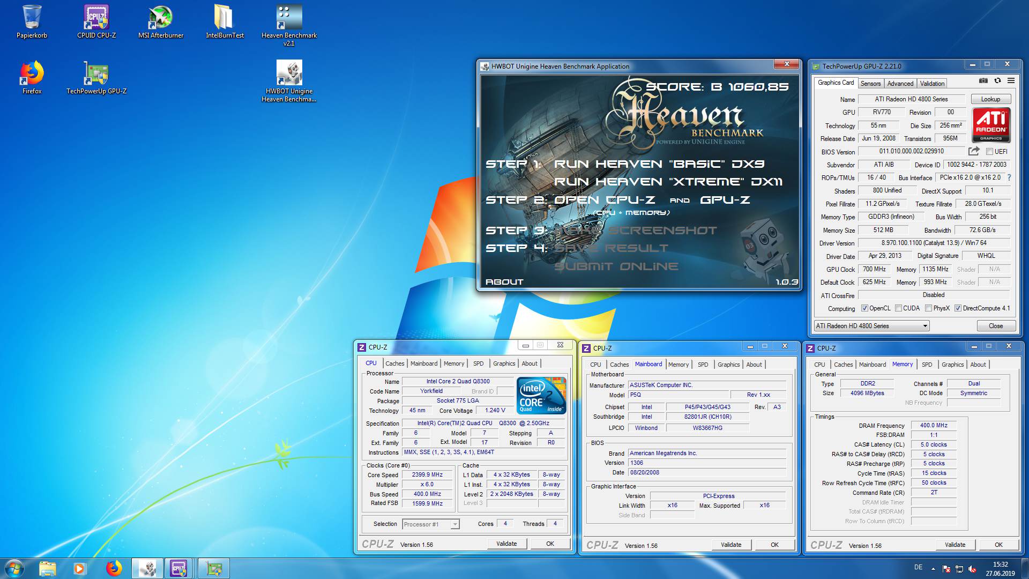
Task: Open MSI Afterburner desktop shortcut
Action: tap(161, 21)
